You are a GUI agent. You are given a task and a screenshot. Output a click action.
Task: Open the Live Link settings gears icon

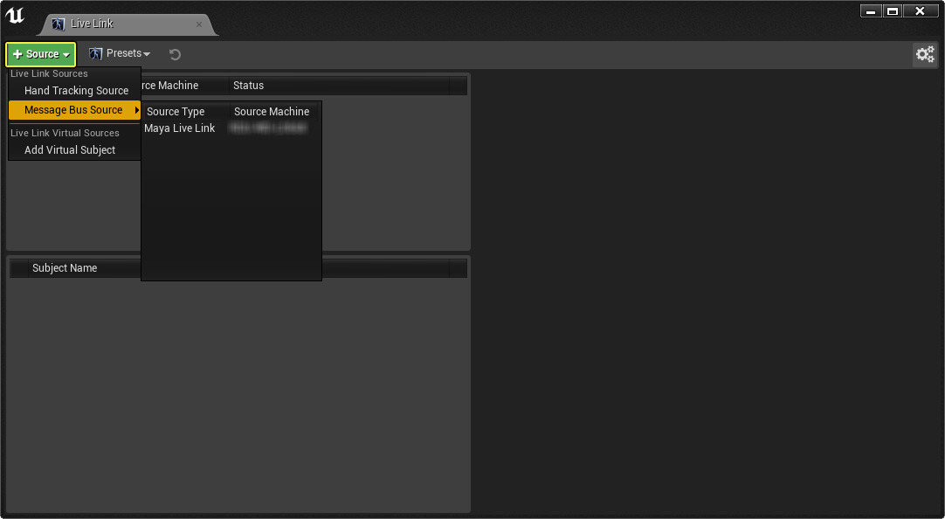click(925, 54)
